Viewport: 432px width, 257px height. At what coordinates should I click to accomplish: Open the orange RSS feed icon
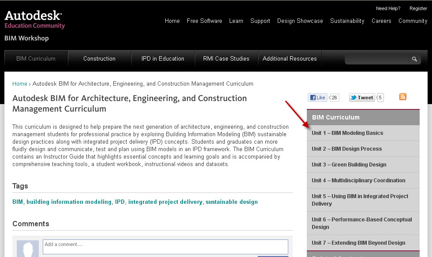[403, 97]
